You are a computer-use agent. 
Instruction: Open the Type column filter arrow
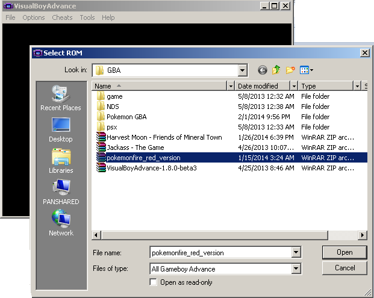coord(357,86)
